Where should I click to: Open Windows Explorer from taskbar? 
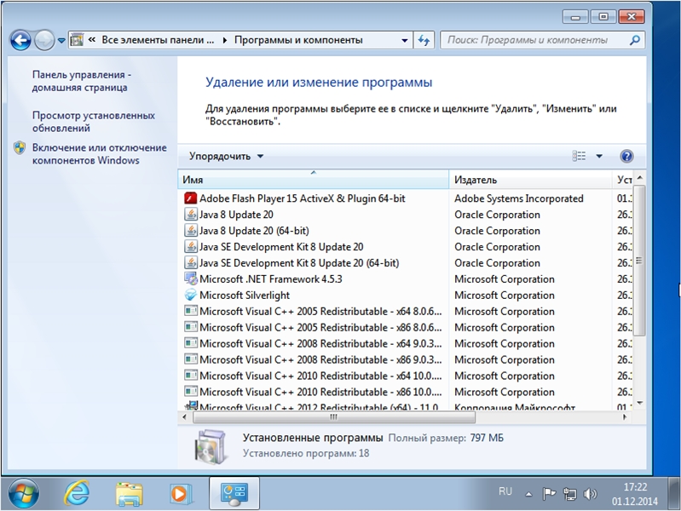[x=129, y=494]
